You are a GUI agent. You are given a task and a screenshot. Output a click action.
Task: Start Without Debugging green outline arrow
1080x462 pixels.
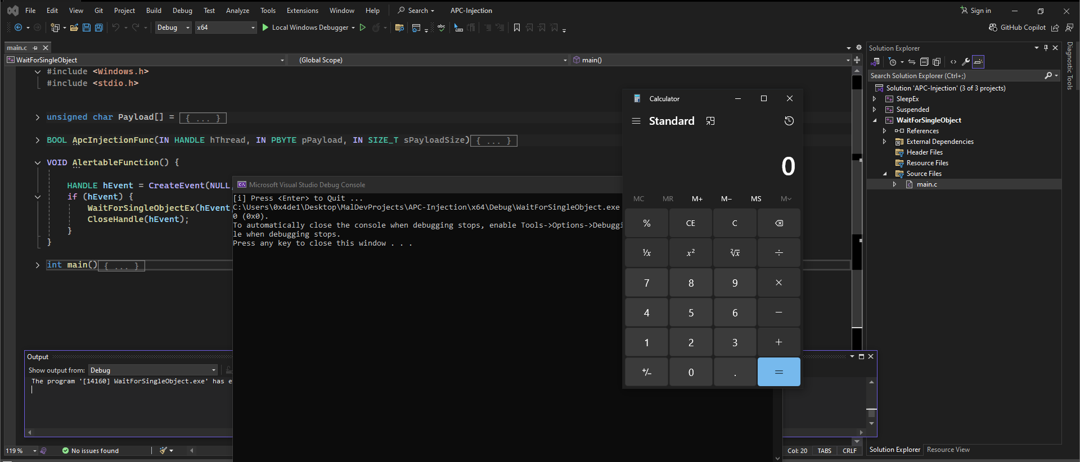tap(363, 28)
